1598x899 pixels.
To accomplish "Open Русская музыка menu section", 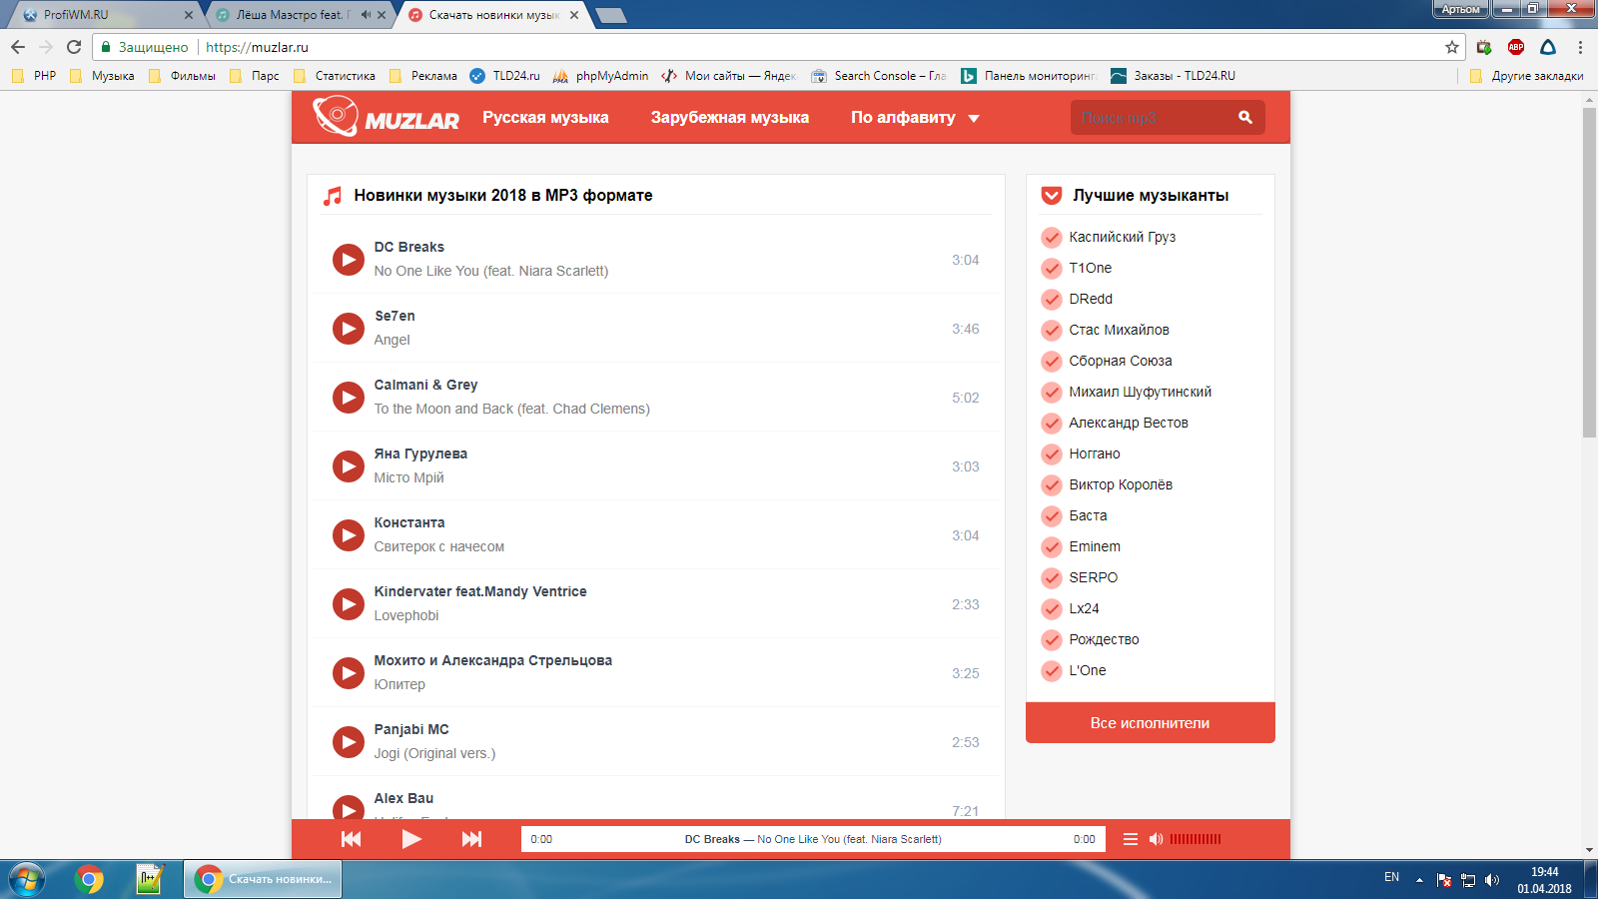I will (x=545, y=117).
